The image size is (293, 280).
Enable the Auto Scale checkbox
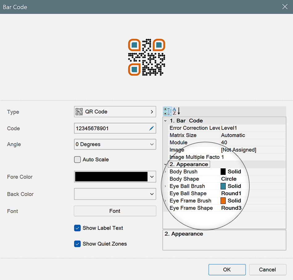(x=77, y=160)
